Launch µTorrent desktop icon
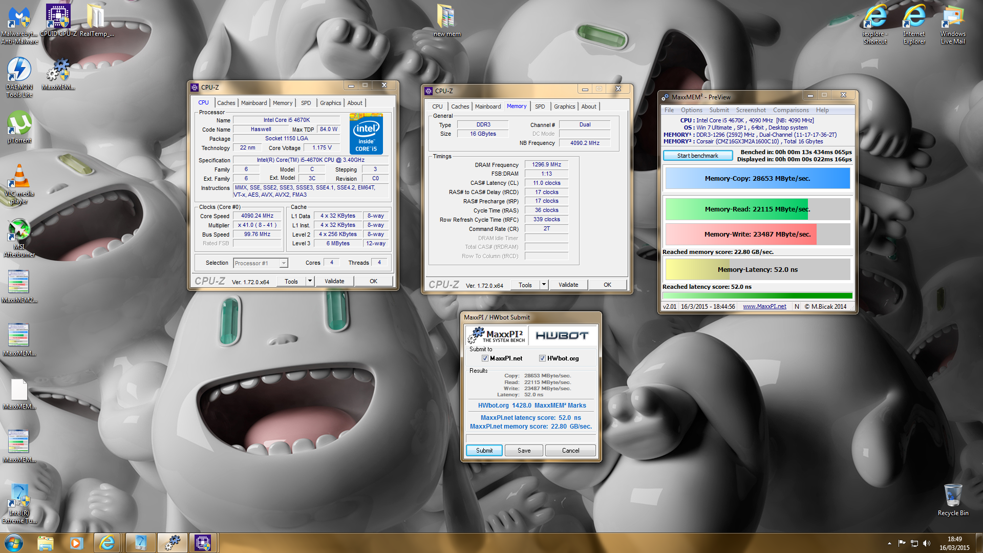The width and height of the screenshot is (983, 553). pyautogui.click(x=19, y=127)
